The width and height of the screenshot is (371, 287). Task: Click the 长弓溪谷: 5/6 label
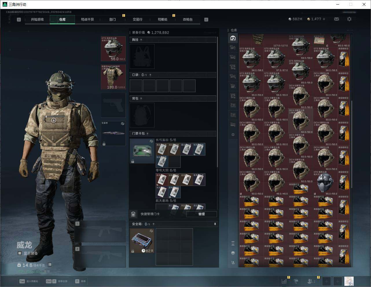click(x=166, y=140)
